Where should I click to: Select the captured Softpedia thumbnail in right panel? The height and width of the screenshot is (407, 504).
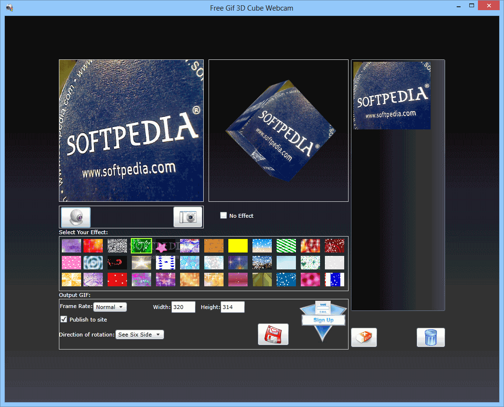392,96
